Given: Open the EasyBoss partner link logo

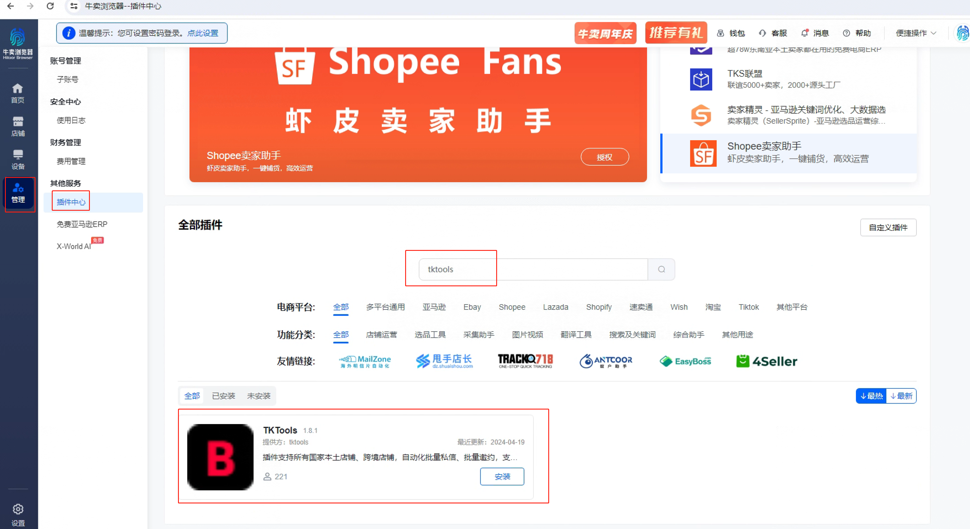Looking at the screenshot, I should tap(685, 361).
